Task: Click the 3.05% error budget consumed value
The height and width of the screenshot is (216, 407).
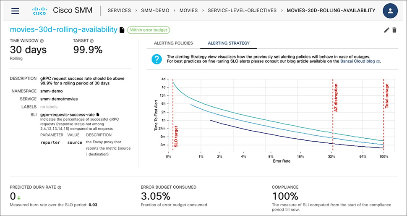Action: pos(156,196)
